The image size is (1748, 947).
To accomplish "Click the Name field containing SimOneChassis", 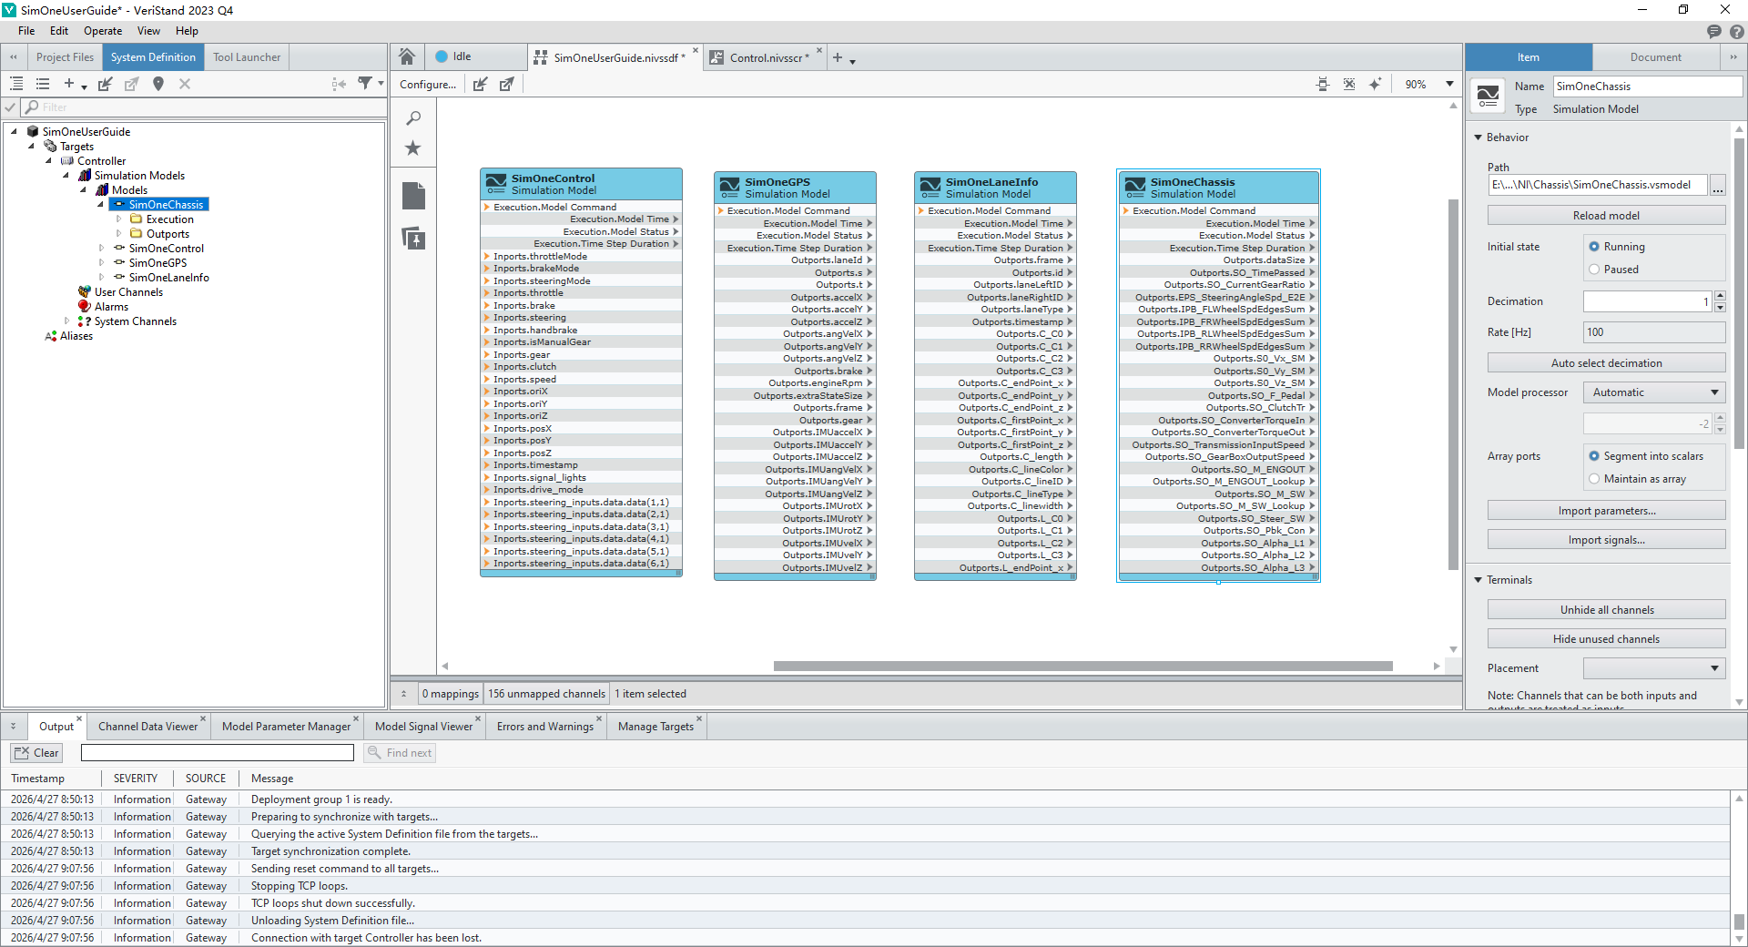I will click(x=1647, y=87).
